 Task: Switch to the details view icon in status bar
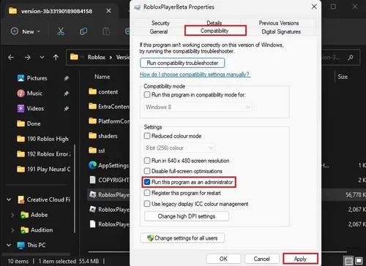[x=348, y=261]
